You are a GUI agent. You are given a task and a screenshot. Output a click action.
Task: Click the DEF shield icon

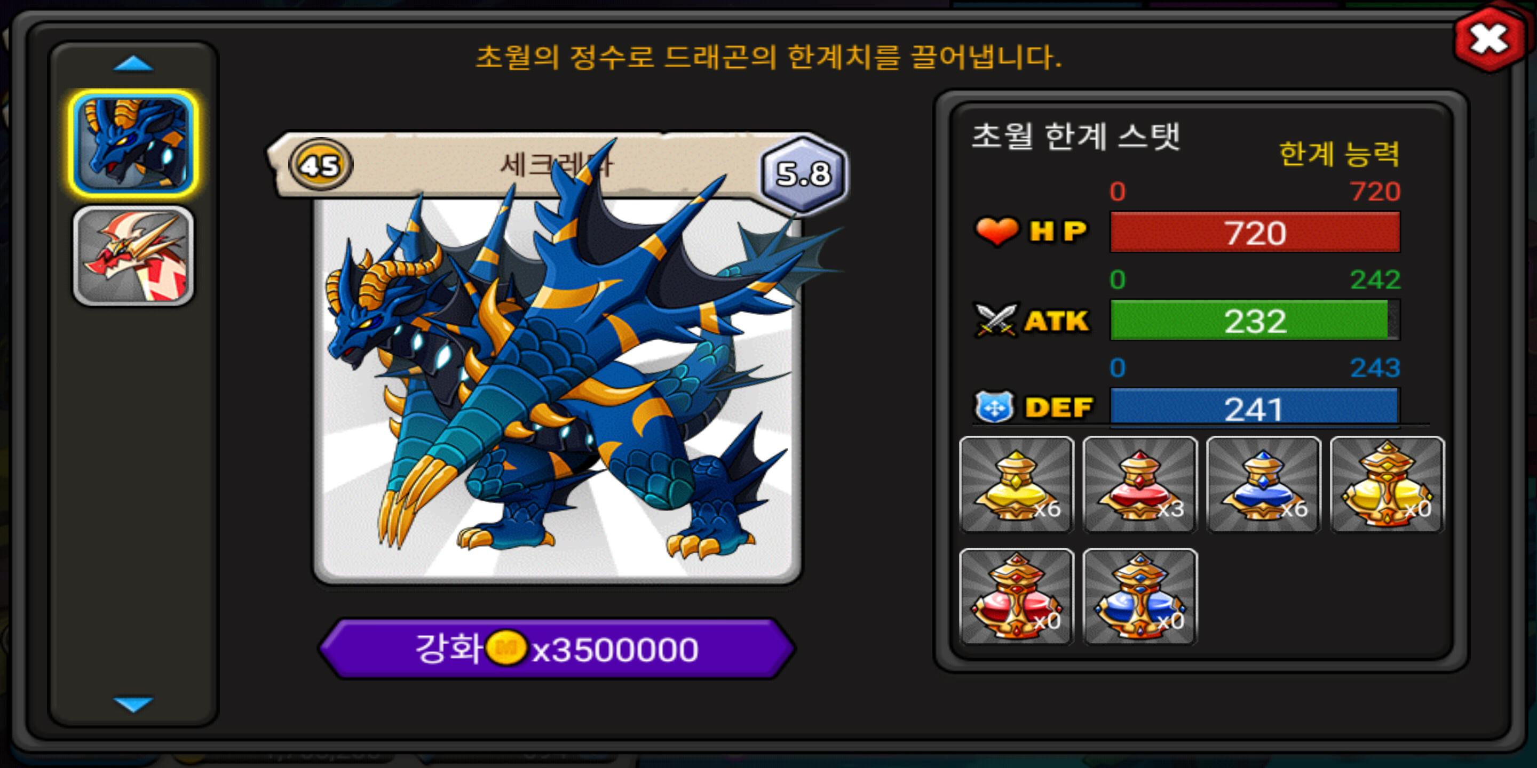(993, 407)
